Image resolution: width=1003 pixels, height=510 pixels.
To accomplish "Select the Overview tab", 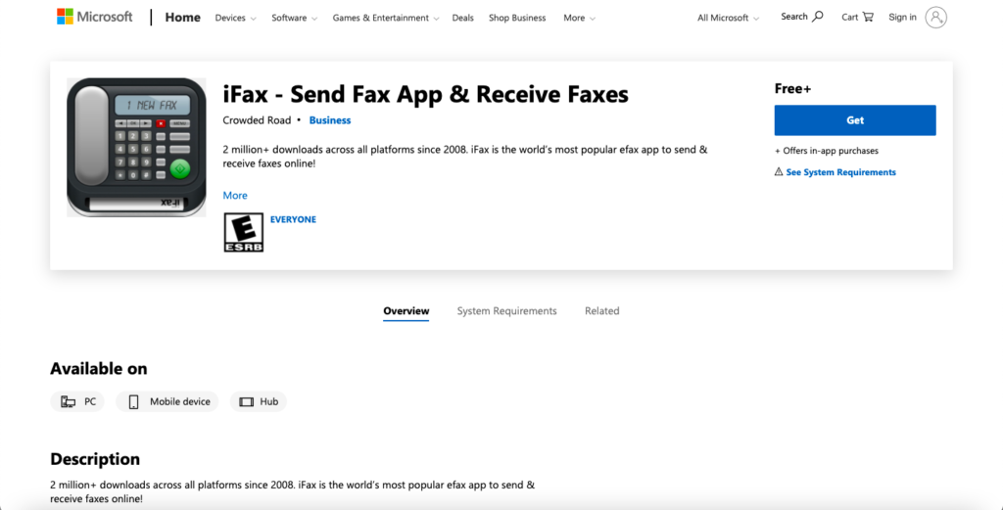I will 406,311.
